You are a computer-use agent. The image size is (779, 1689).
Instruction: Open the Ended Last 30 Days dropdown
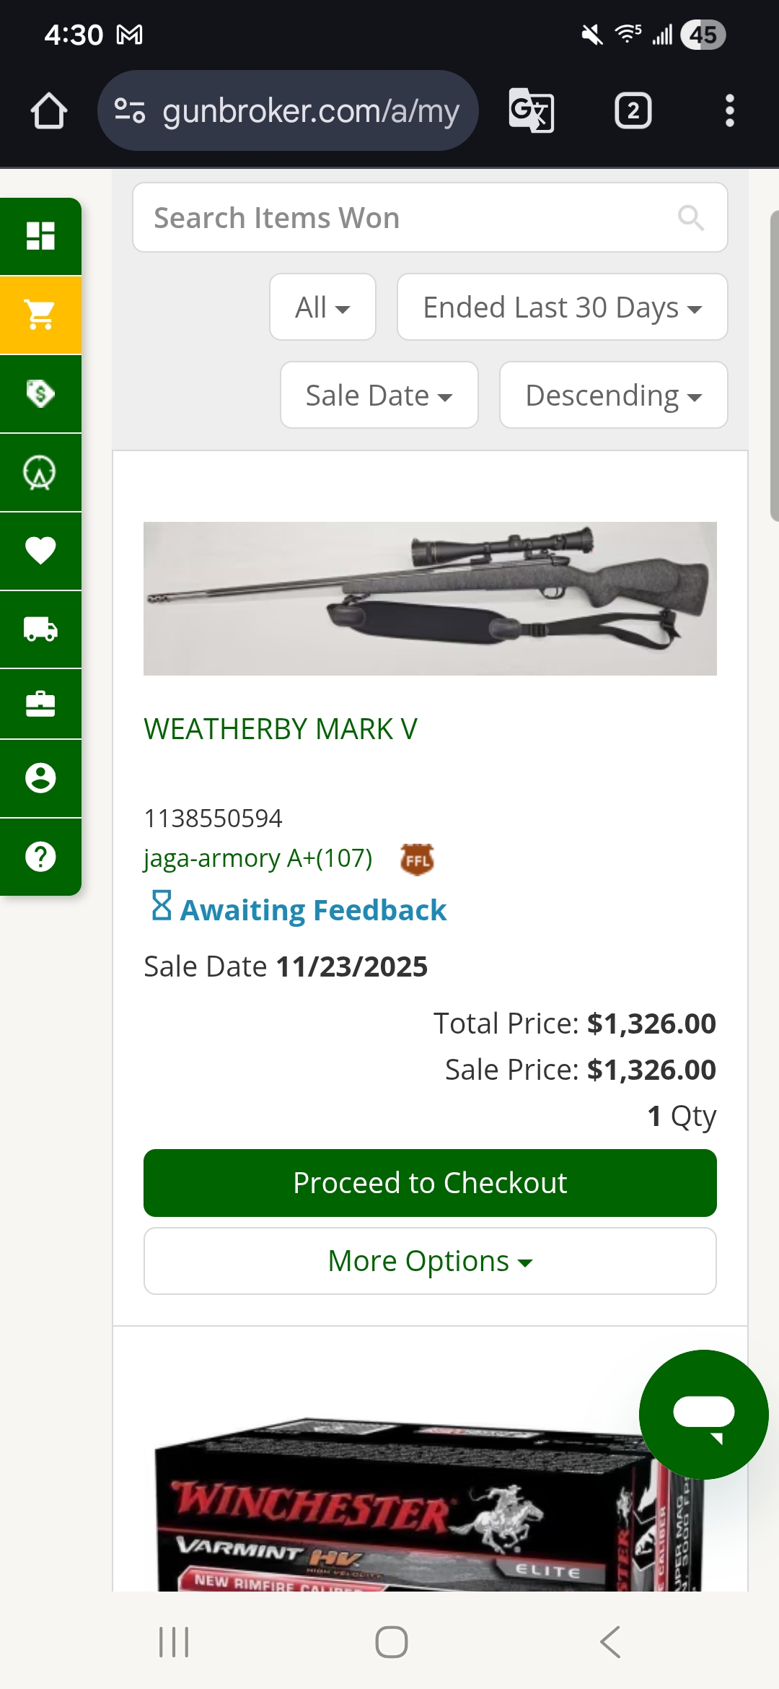pyautogui.click(x=562, y=307)
